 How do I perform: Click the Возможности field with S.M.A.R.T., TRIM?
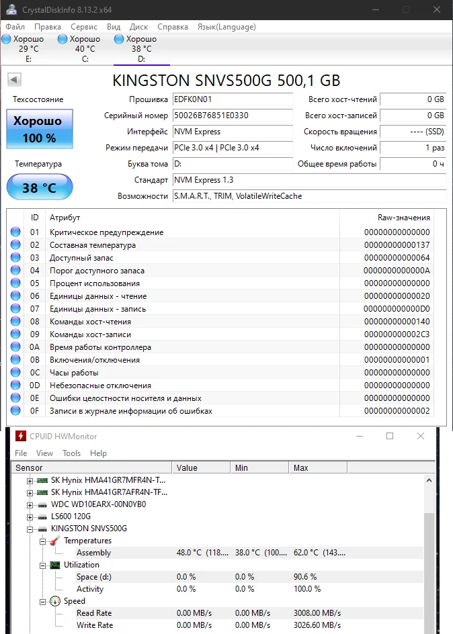(309, 196)
